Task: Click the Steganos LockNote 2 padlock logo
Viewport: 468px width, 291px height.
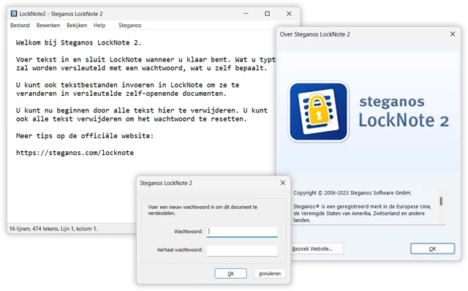Action: click(x=319, y=112)
